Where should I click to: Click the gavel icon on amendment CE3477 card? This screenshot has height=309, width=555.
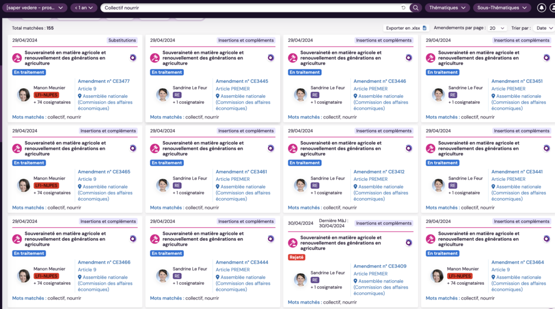tap(17, 58)
